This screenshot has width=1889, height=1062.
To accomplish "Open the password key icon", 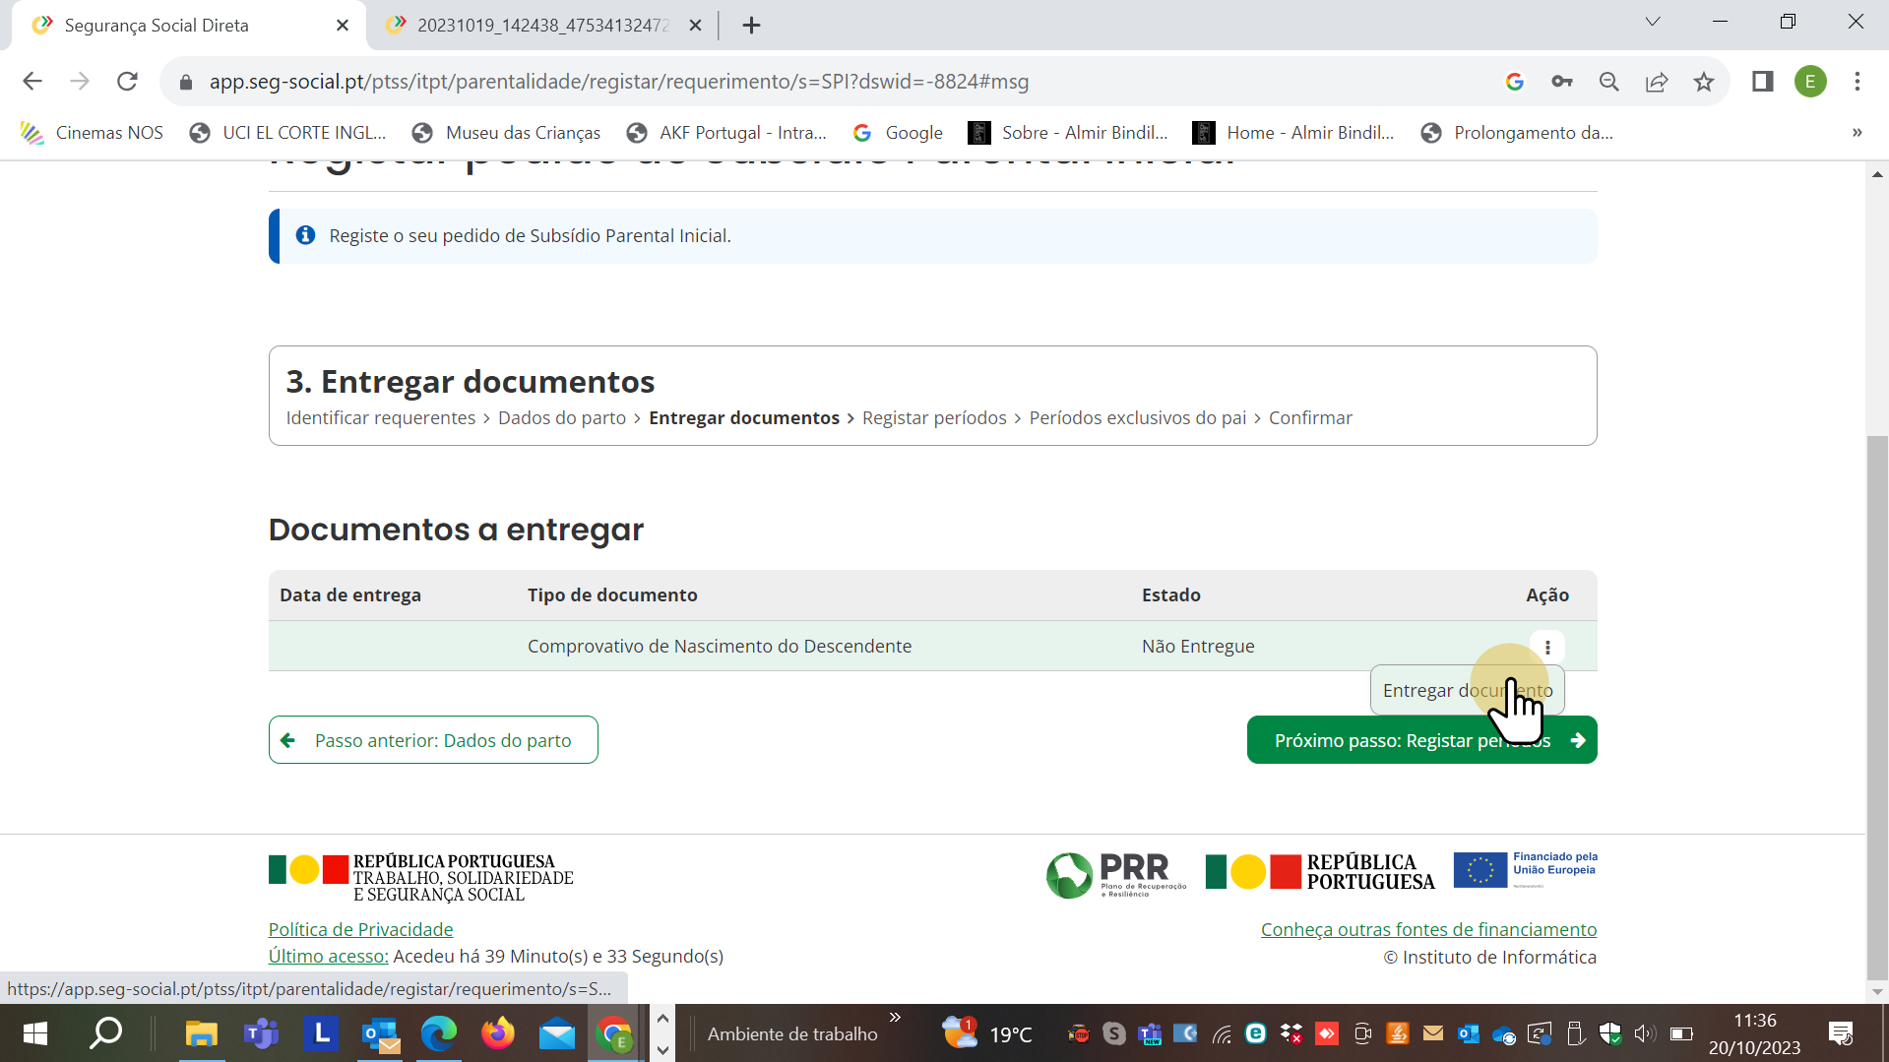I will click(x=1562, y=82).
